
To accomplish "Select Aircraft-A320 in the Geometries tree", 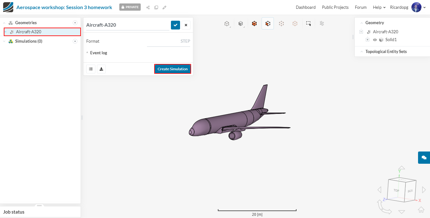I will [x=42, y=32].
